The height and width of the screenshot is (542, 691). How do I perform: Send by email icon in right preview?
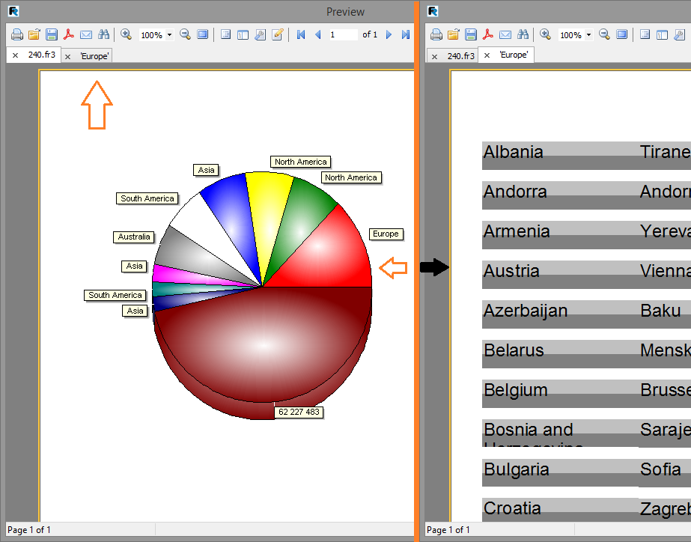pyautogui.click(x=505, y=34)
